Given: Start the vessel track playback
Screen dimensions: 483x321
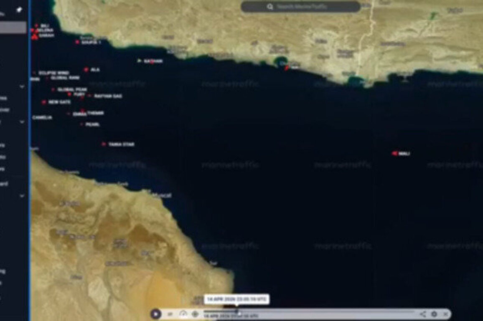Looking at the screenshot, I should 156,313.
